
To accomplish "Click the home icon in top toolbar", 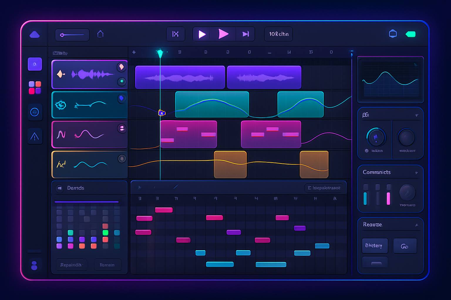I will coord(100,34).
